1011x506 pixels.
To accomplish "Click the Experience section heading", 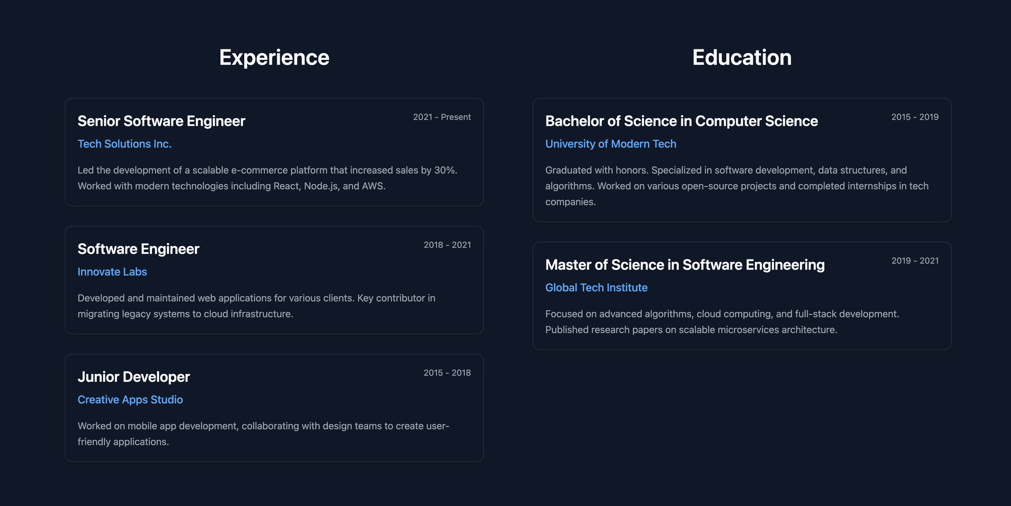I will click(274, 57).
